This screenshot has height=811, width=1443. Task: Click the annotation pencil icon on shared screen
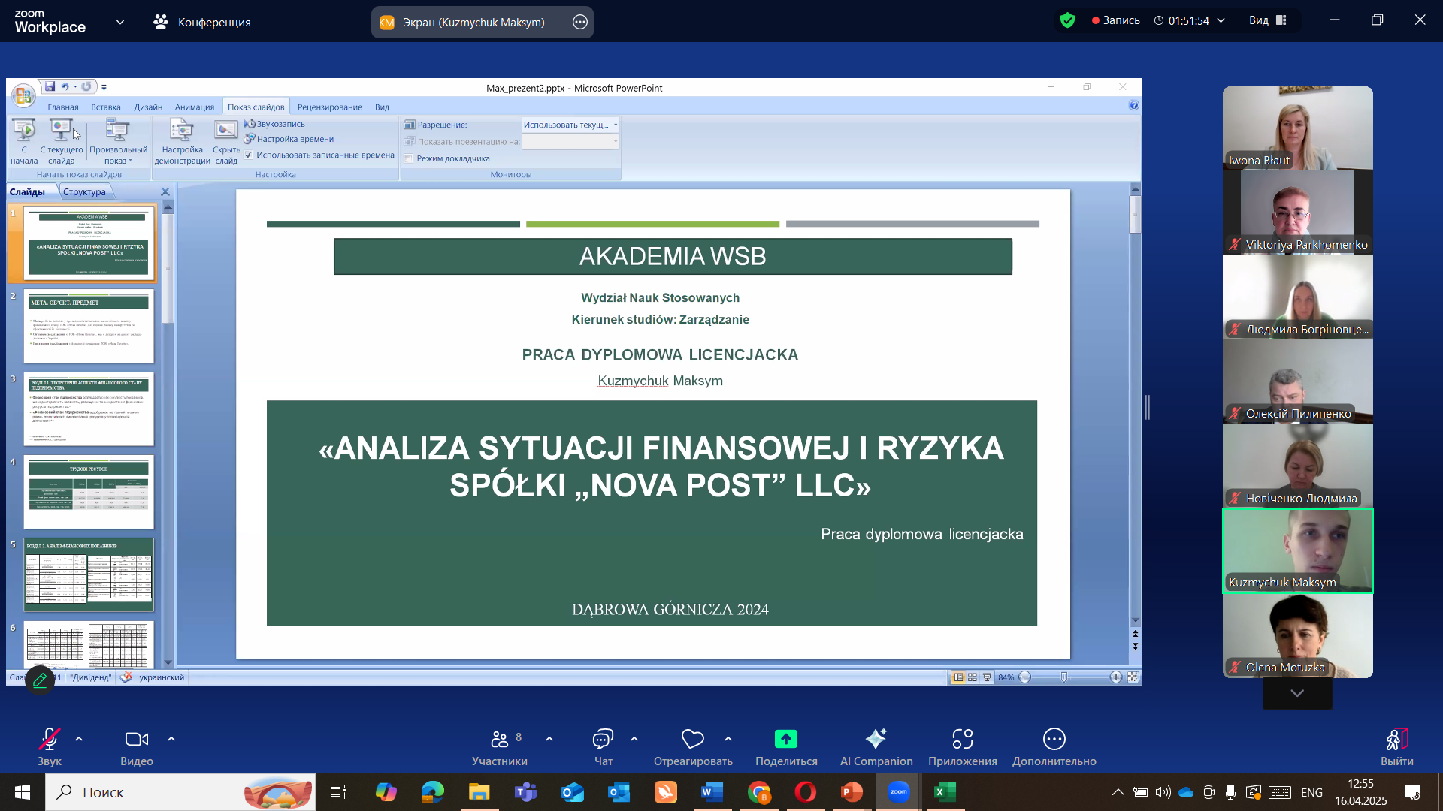(x=40, y=680)
